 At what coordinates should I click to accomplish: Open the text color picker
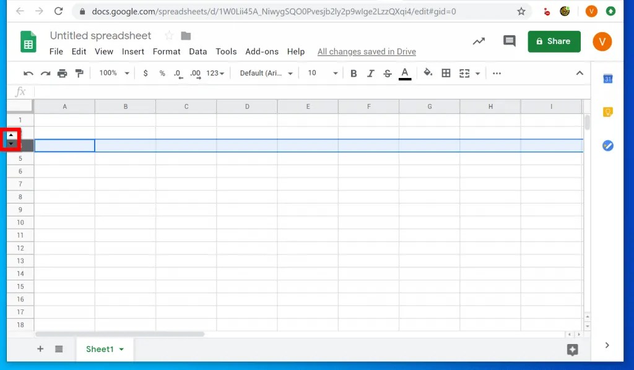[404, 73]
